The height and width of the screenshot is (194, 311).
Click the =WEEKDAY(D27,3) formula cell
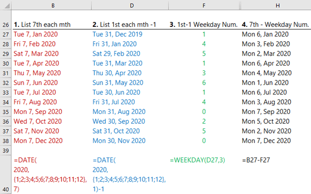[197, 160]
